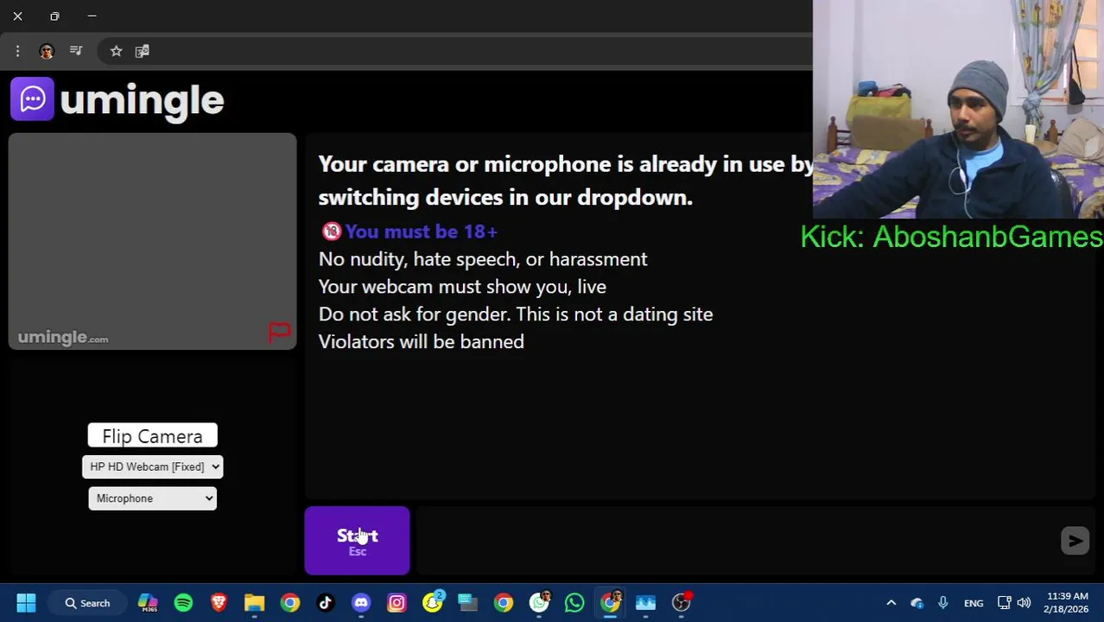Open the volume tray icon
Image resolution: width=1104 pixels, height=622 pixels.
[x=1024, y=603]
